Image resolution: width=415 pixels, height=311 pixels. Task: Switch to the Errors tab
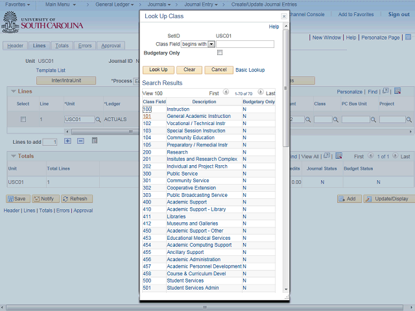pyautogui.click(x=85, y=45)
